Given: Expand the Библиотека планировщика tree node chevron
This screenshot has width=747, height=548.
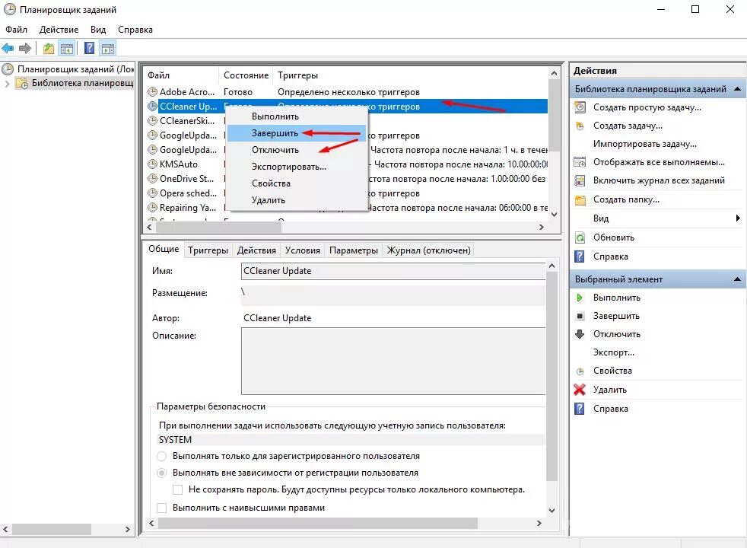Looking at the screenshot, I should click(7, 84).
